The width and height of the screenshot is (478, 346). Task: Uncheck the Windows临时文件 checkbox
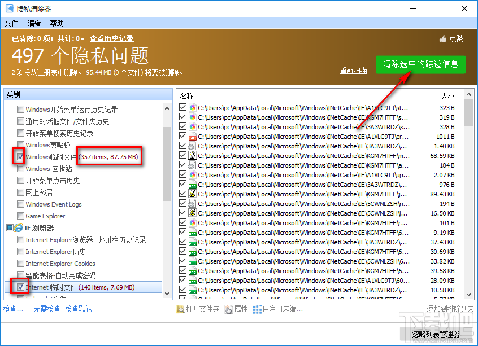(21, 157)
